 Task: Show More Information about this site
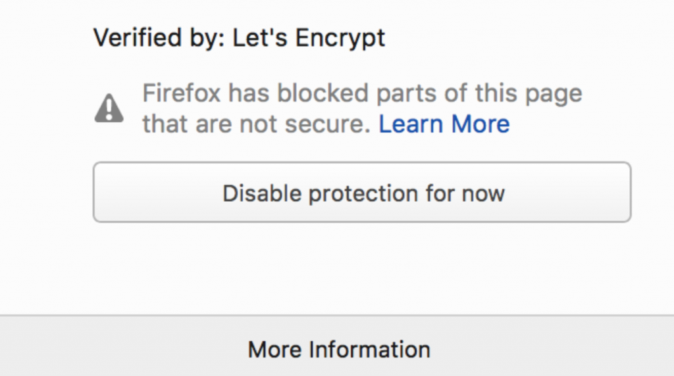pos(338,348)
